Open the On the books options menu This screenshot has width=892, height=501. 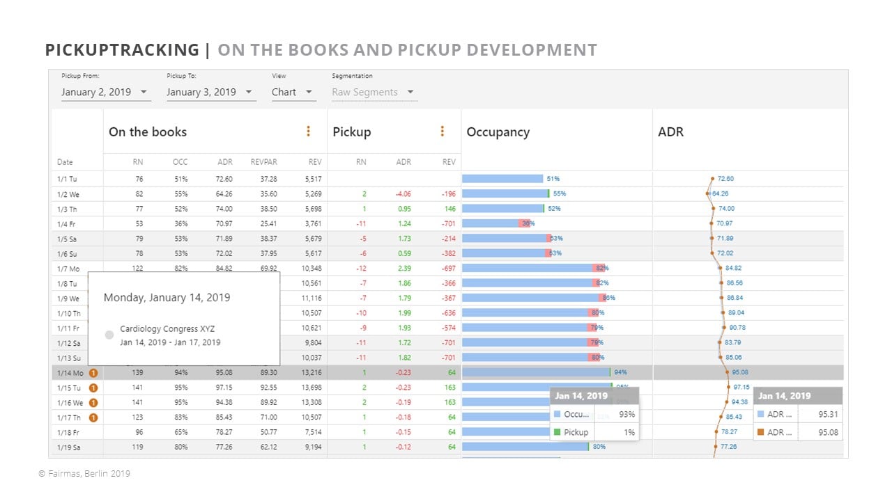click(x=309, y=132)
